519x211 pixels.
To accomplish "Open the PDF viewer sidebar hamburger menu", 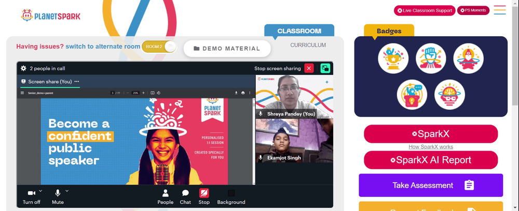I will (x=22, y=93).
